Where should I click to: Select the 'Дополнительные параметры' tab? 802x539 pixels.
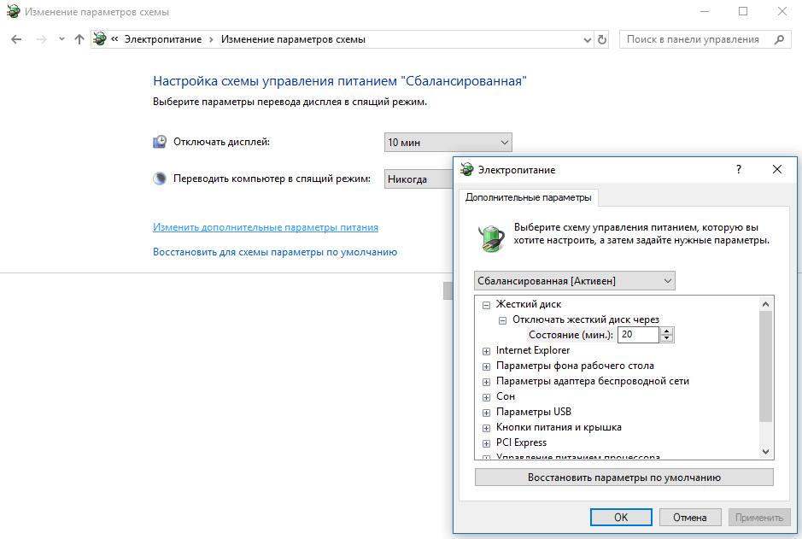(x=528, y=197)
